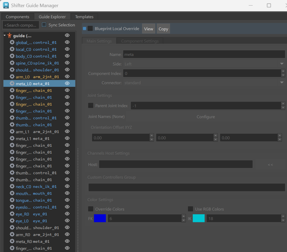Viewport: 287px width, 252px height.
Task: Toggle visibility of arm_R0 component
Action: point(67,234)
